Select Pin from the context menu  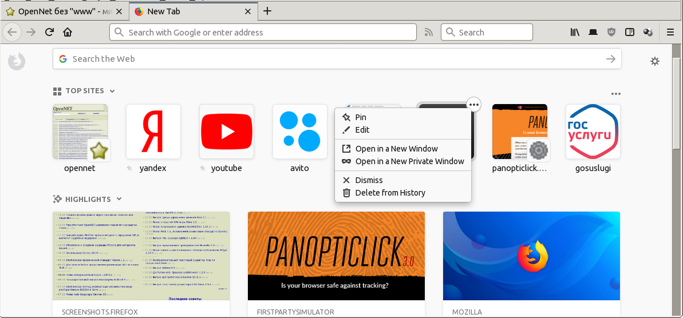[x=360, y=117]
